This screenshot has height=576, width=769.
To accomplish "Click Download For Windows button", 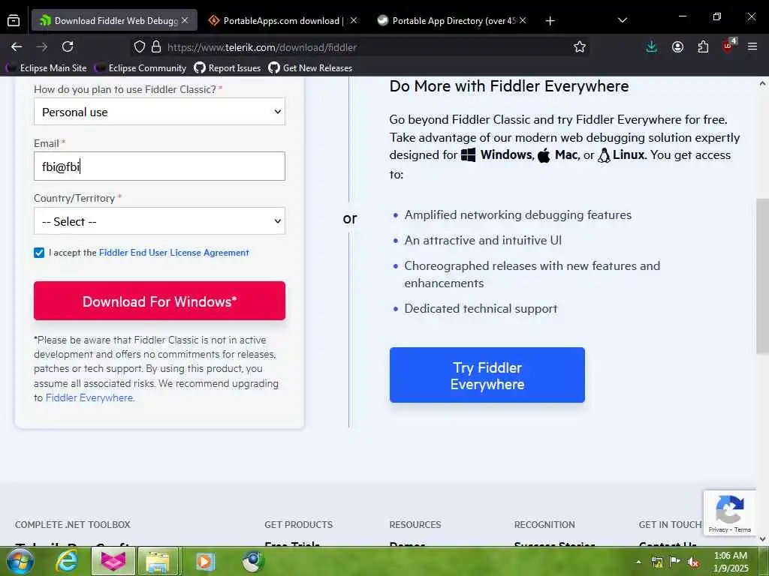I will coord(159,301).
